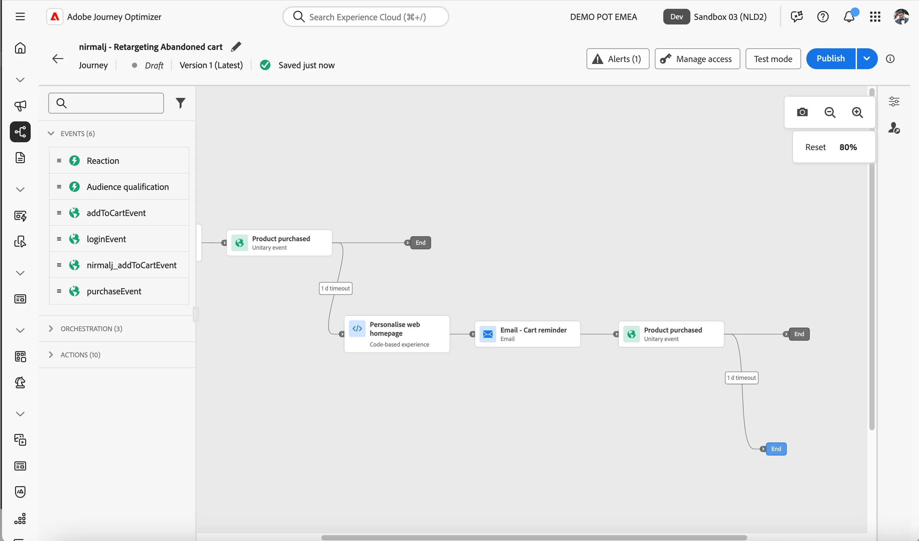
Task: Select the Email - Cart reminder node
Action: [527, 334]
